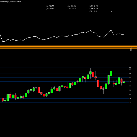The width and height of the screenshot is (137, 137).
Task: Click the '44' price axis label
Action: pos(130,82)
